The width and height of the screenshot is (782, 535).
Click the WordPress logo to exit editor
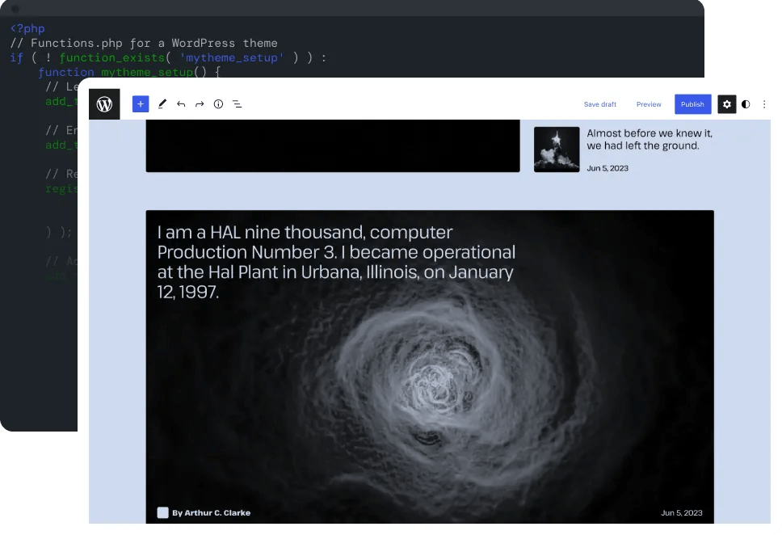click(104, 104)
